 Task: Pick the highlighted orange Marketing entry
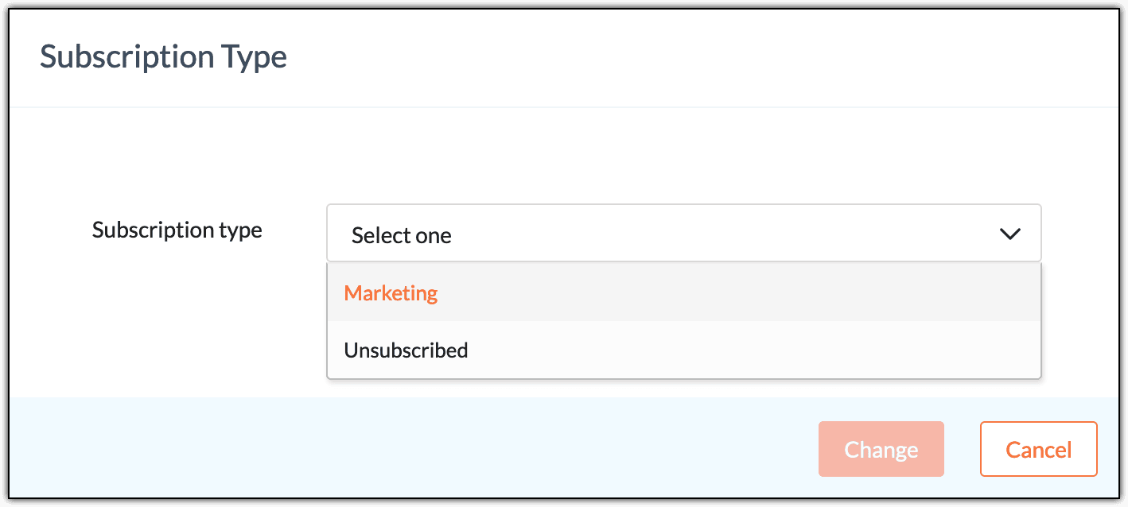391,293
